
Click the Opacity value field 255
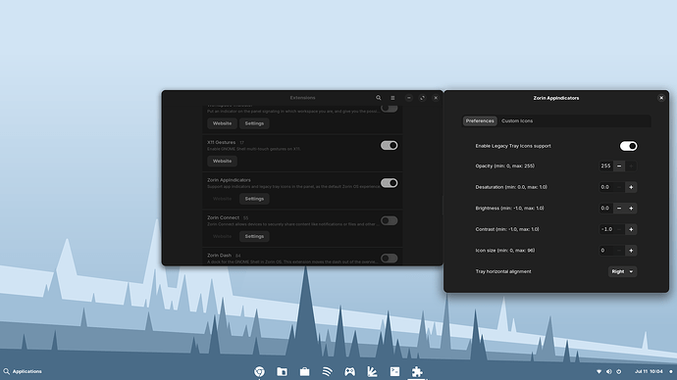pyautogui.click(x=606, y=166)
